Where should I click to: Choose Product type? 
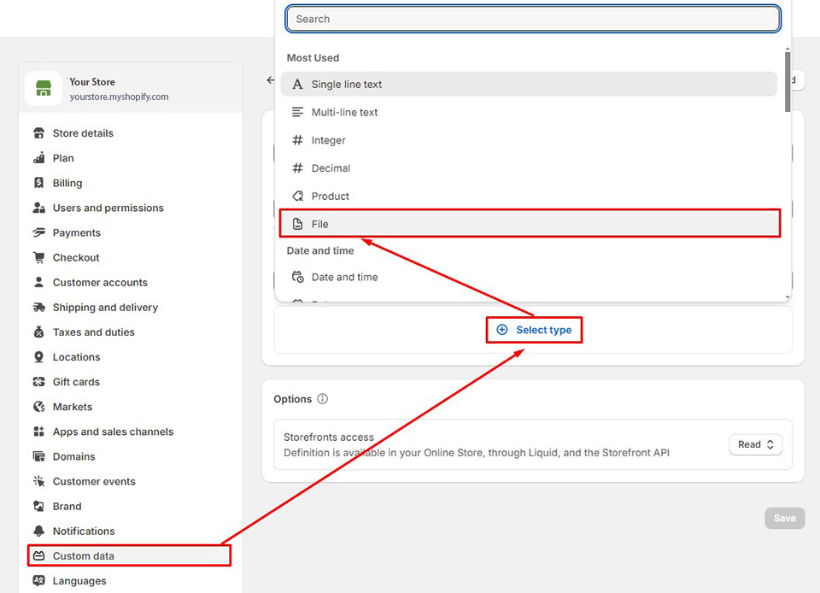click(529, 196)
